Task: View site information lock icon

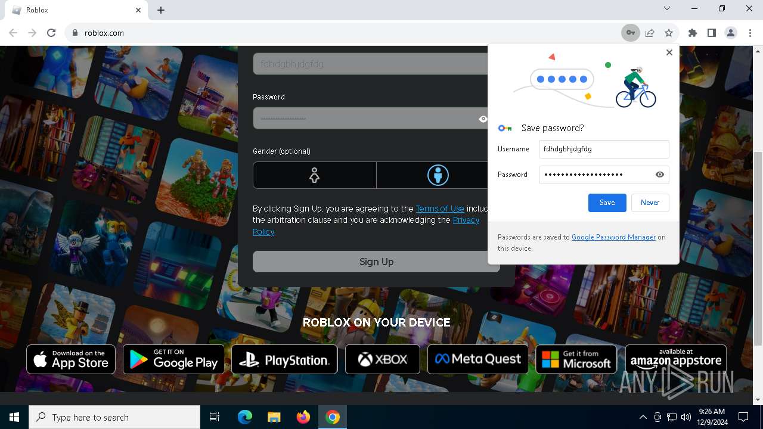Action: point(75,33)
